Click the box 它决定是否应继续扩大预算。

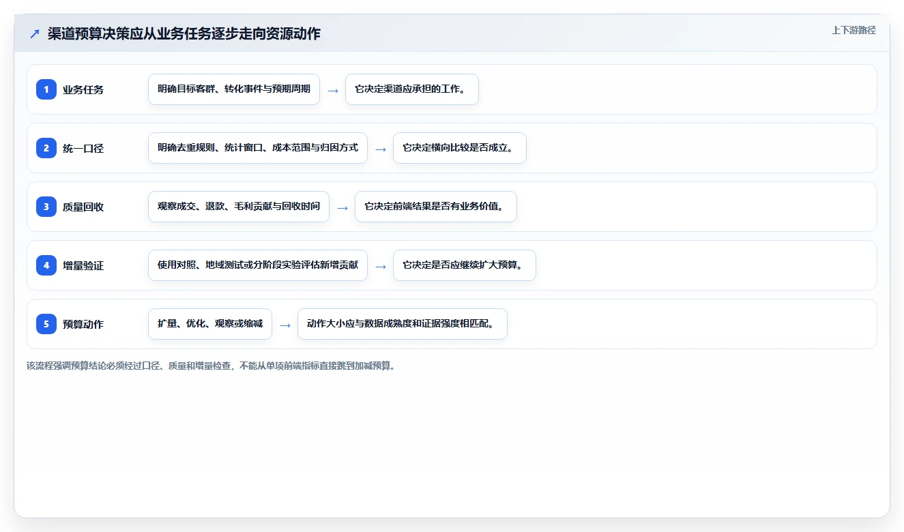(x=465, y=265)
